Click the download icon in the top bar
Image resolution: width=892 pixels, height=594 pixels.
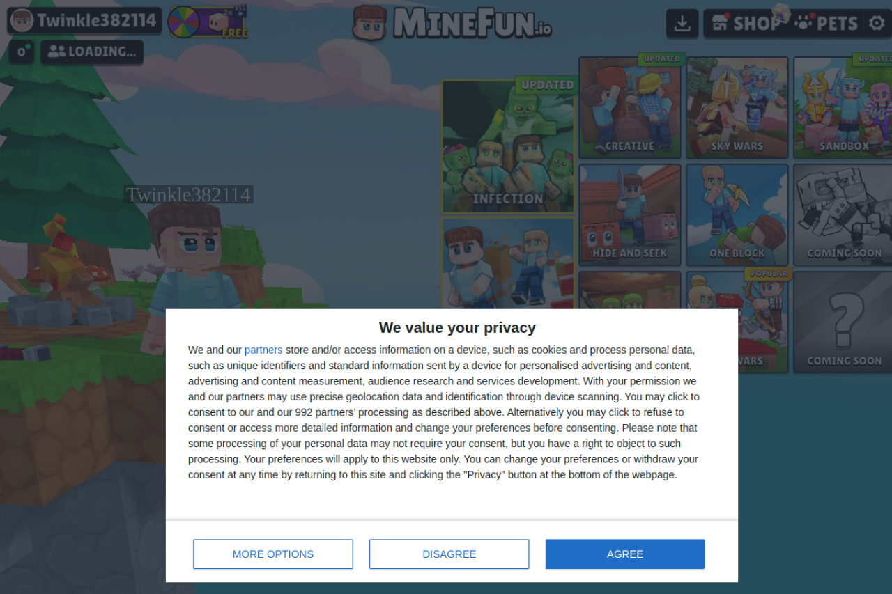click(682, 24)
